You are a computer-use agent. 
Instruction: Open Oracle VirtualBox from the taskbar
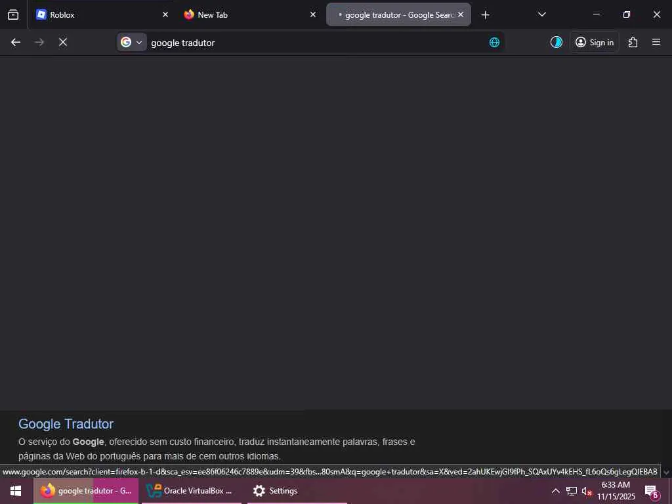192,491
